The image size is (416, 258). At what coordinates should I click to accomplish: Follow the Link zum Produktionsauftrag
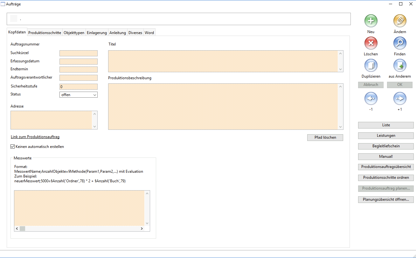point(35,137)
